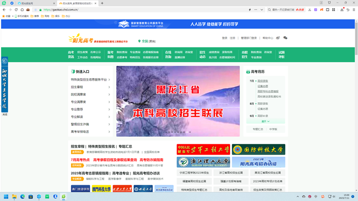Click the 登录 login link
Viewport: 358px width, 201px height.
click(225, 38)
